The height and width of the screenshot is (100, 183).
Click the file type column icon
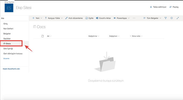[43, 36]
